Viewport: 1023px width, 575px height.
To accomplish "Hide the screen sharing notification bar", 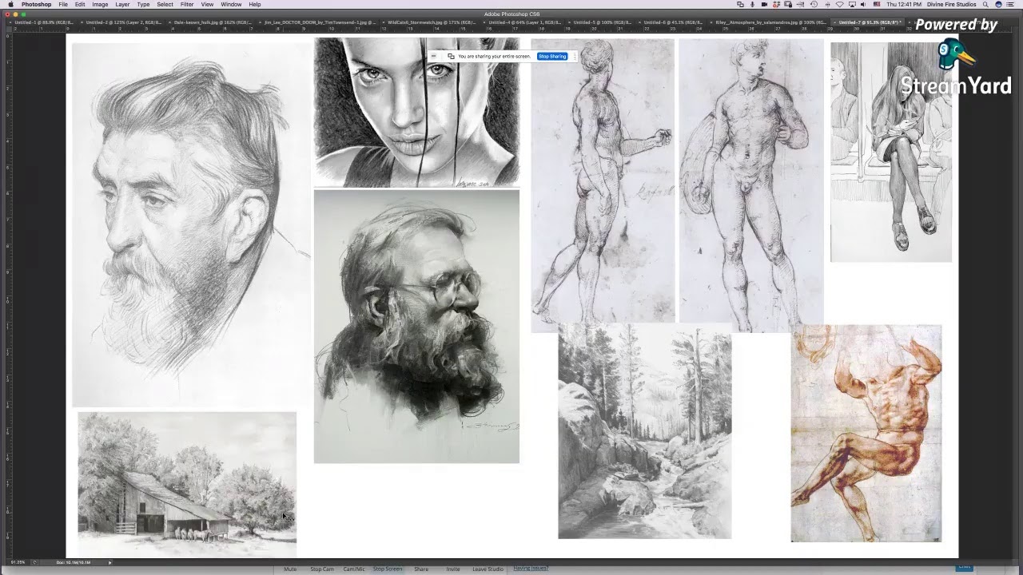I will click(433, 56).
